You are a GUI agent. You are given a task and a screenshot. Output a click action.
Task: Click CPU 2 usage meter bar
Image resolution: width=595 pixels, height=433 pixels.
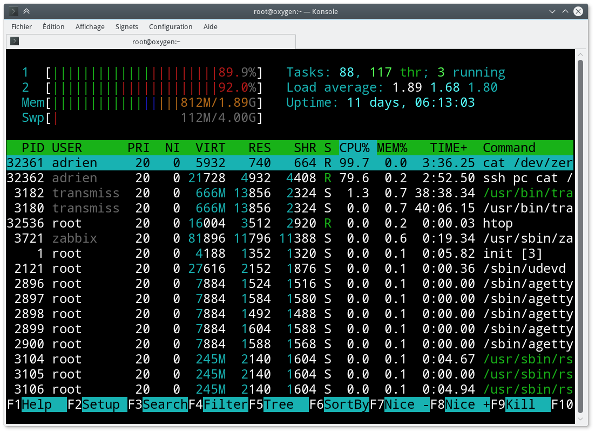pyautogui.click(x=154, y=87)
